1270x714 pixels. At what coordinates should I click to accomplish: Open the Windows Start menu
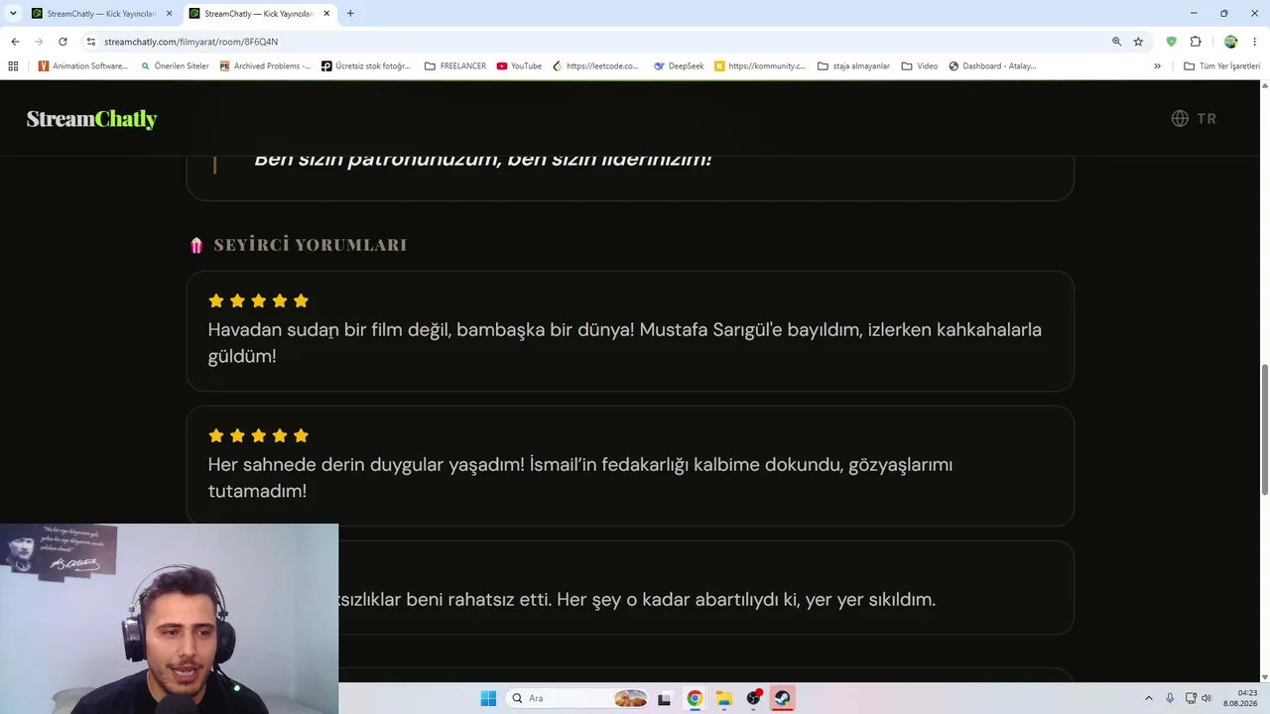(x=488, y=698)
